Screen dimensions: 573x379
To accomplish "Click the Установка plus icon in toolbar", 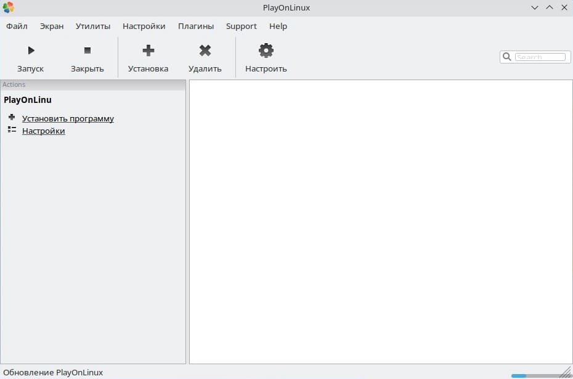I will [x=148, y=51].
